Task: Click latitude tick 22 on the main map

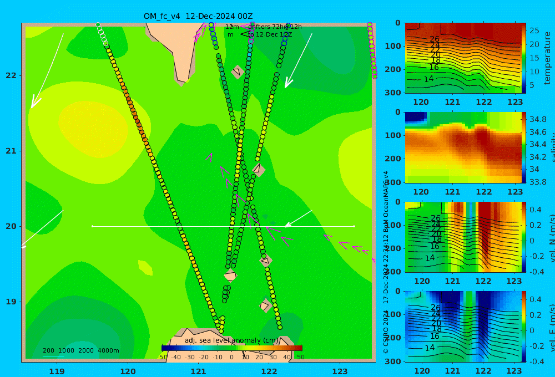Action: click(11, 76)
